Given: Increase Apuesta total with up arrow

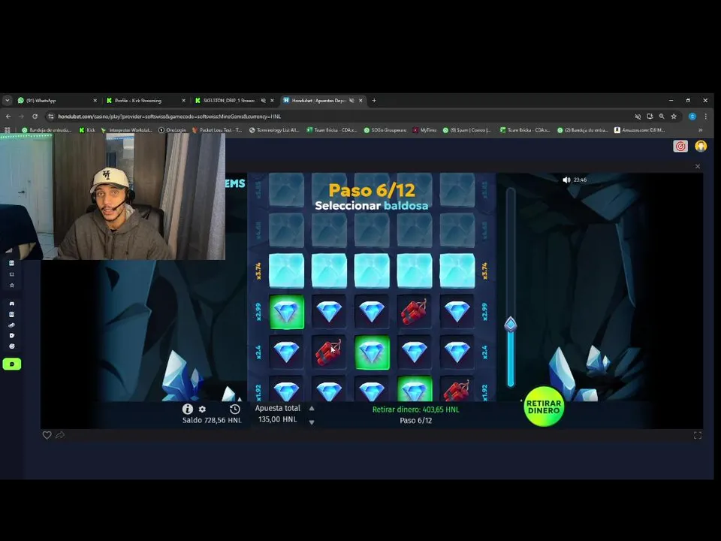Looking at the screenshot, I should point(312,408).
